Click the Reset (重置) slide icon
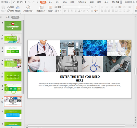This screenshot has height=128, width=137. 56,7
